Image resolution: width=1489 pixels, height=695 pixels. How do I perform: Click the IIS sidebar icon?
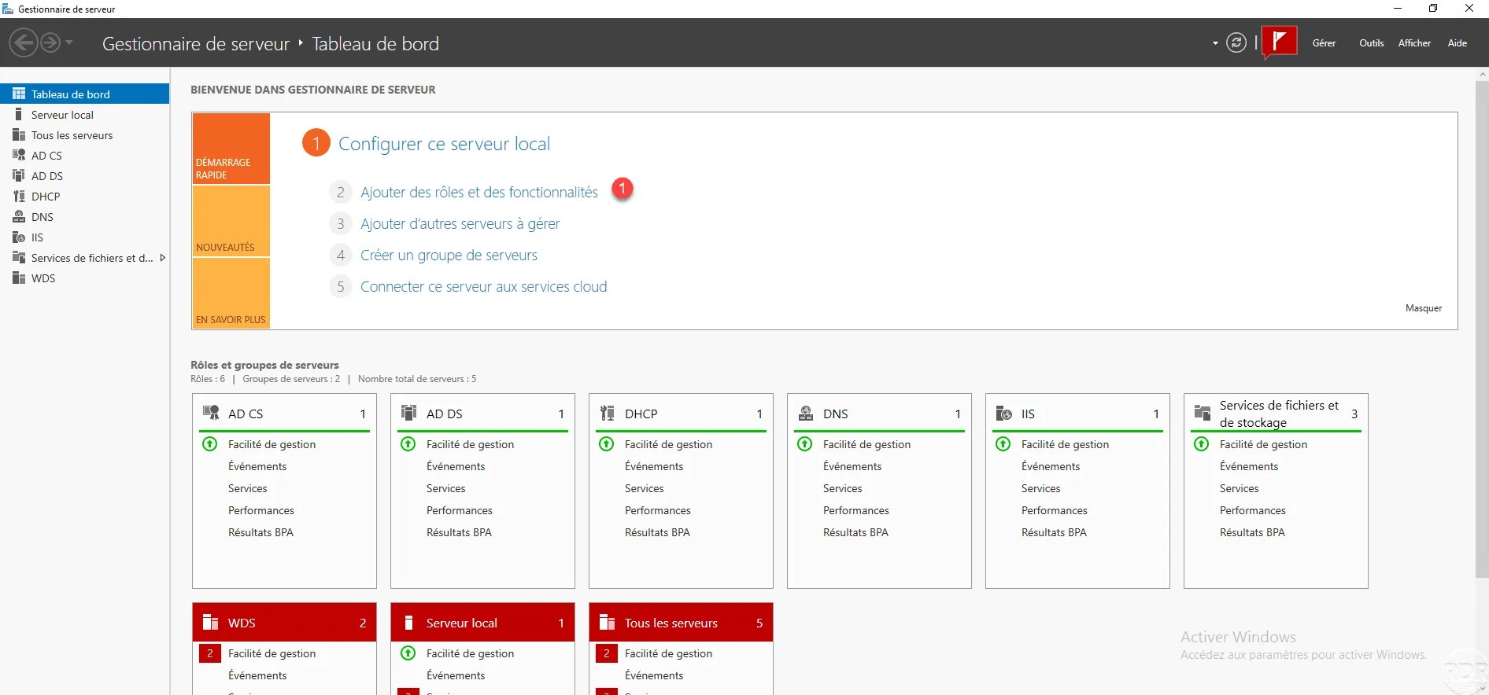19,237
